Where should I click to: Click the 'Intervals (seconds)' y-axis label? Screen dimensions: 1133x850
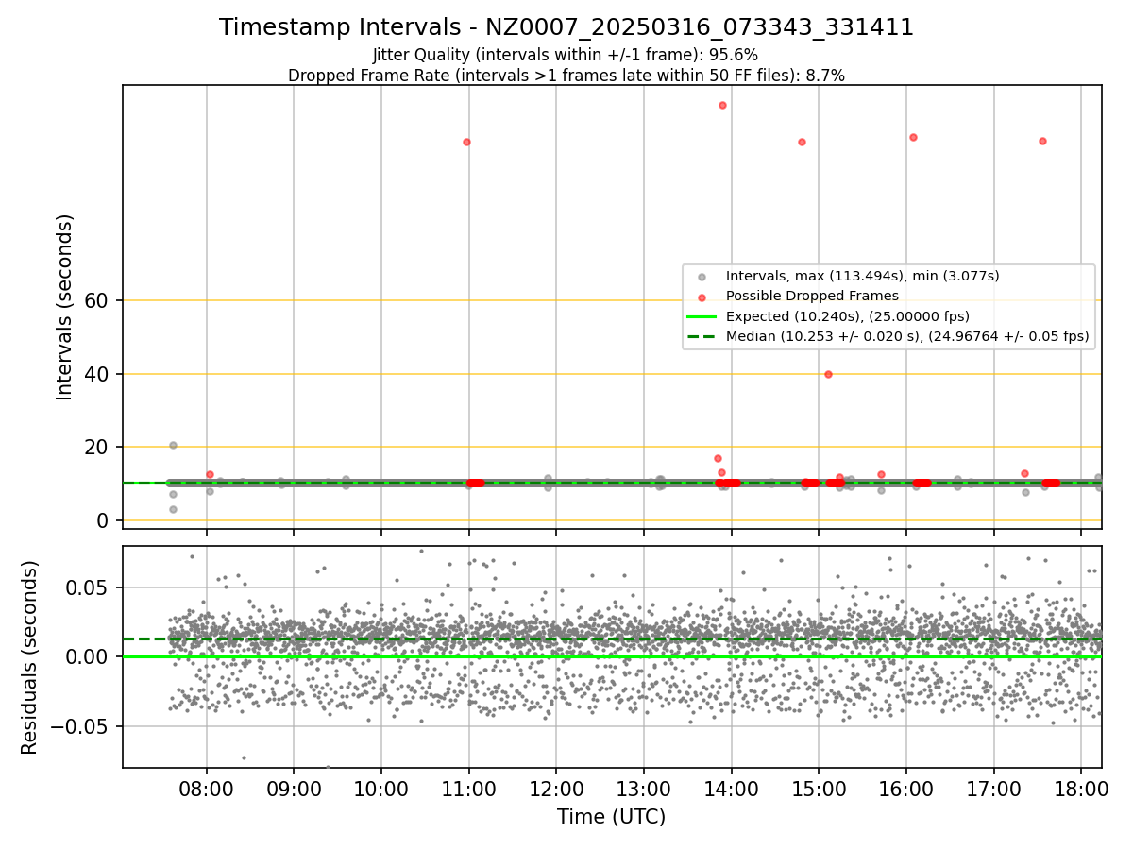pyautogui.click(x=64, y=307)
